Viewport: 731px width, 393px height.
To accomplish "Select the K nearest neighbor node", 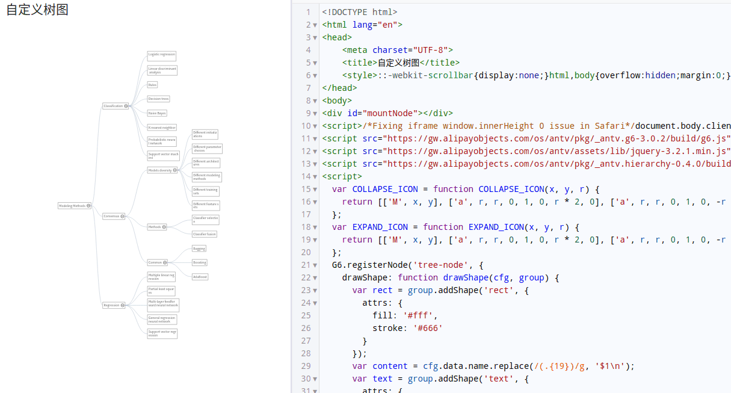I will (162, 128).
